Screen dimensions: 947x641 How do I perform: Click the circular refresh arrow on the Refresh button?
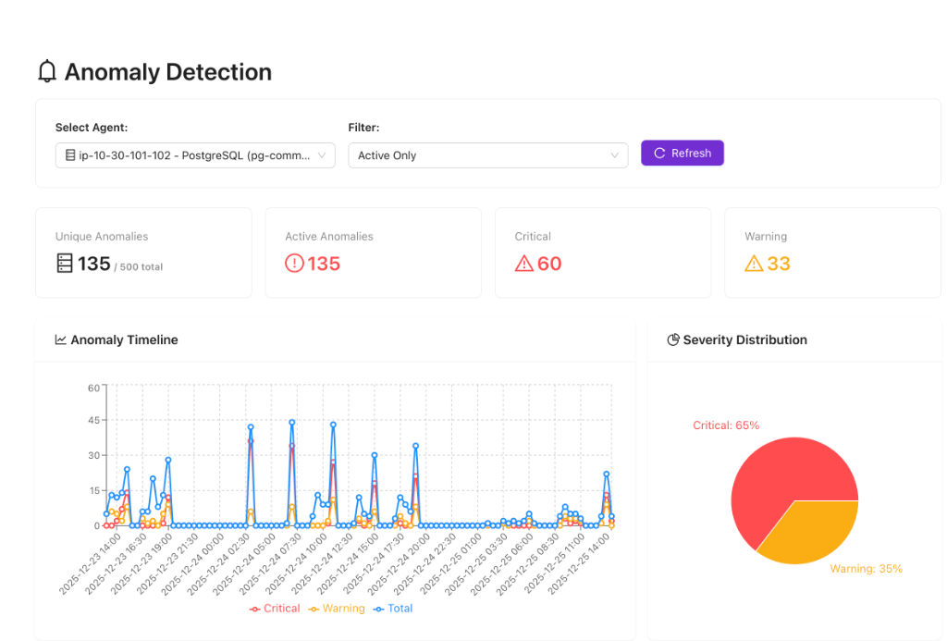click(x=660, y=153)
